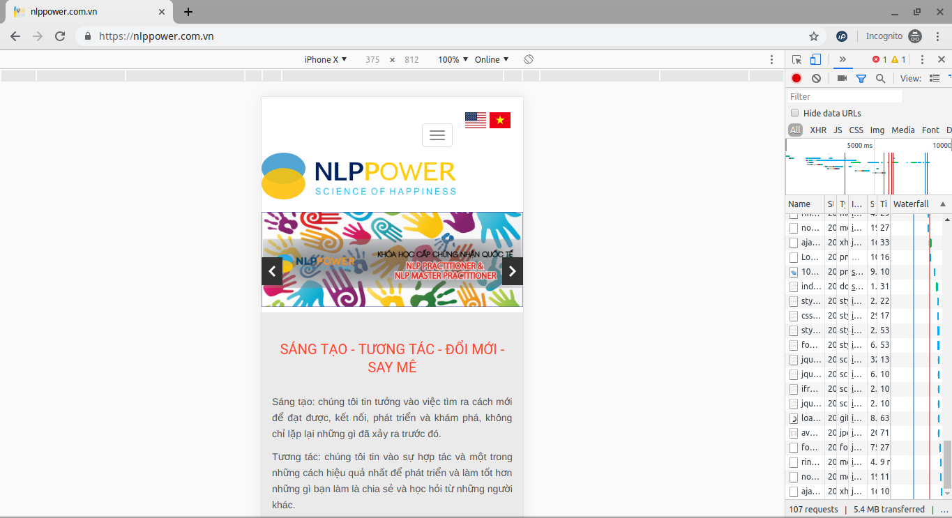Filter requests by CSS
The height and width of the screenshot is (518, 952).
coord(856,130)
